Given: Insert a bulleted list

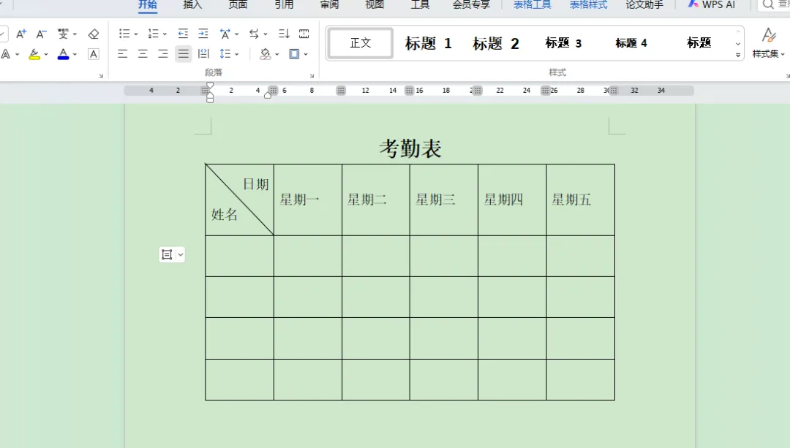Looking at the screenshot, I should (124, 34).
